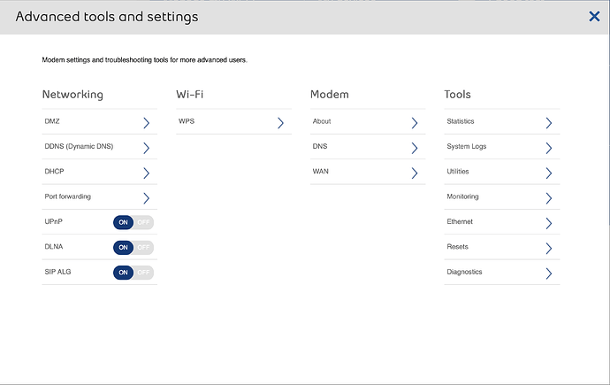The image size is (610, 385).
Task: Click the chevron next to DHCP
Action: (x=146, y=173)
